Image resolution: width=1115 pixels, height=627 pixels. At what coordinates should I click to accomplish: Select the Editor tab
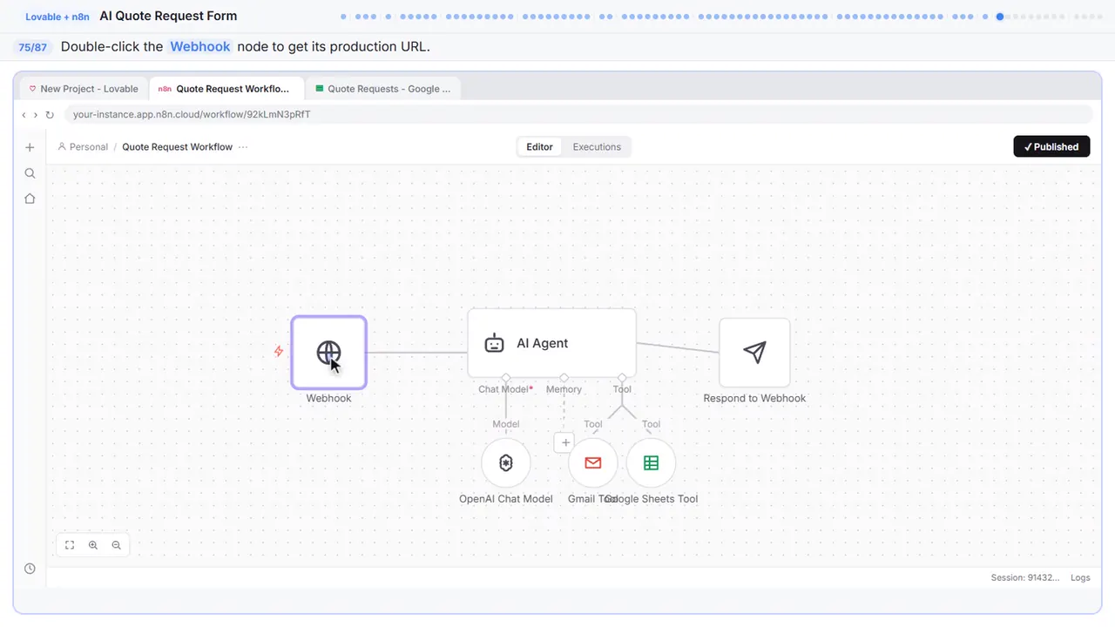point(539,147)
